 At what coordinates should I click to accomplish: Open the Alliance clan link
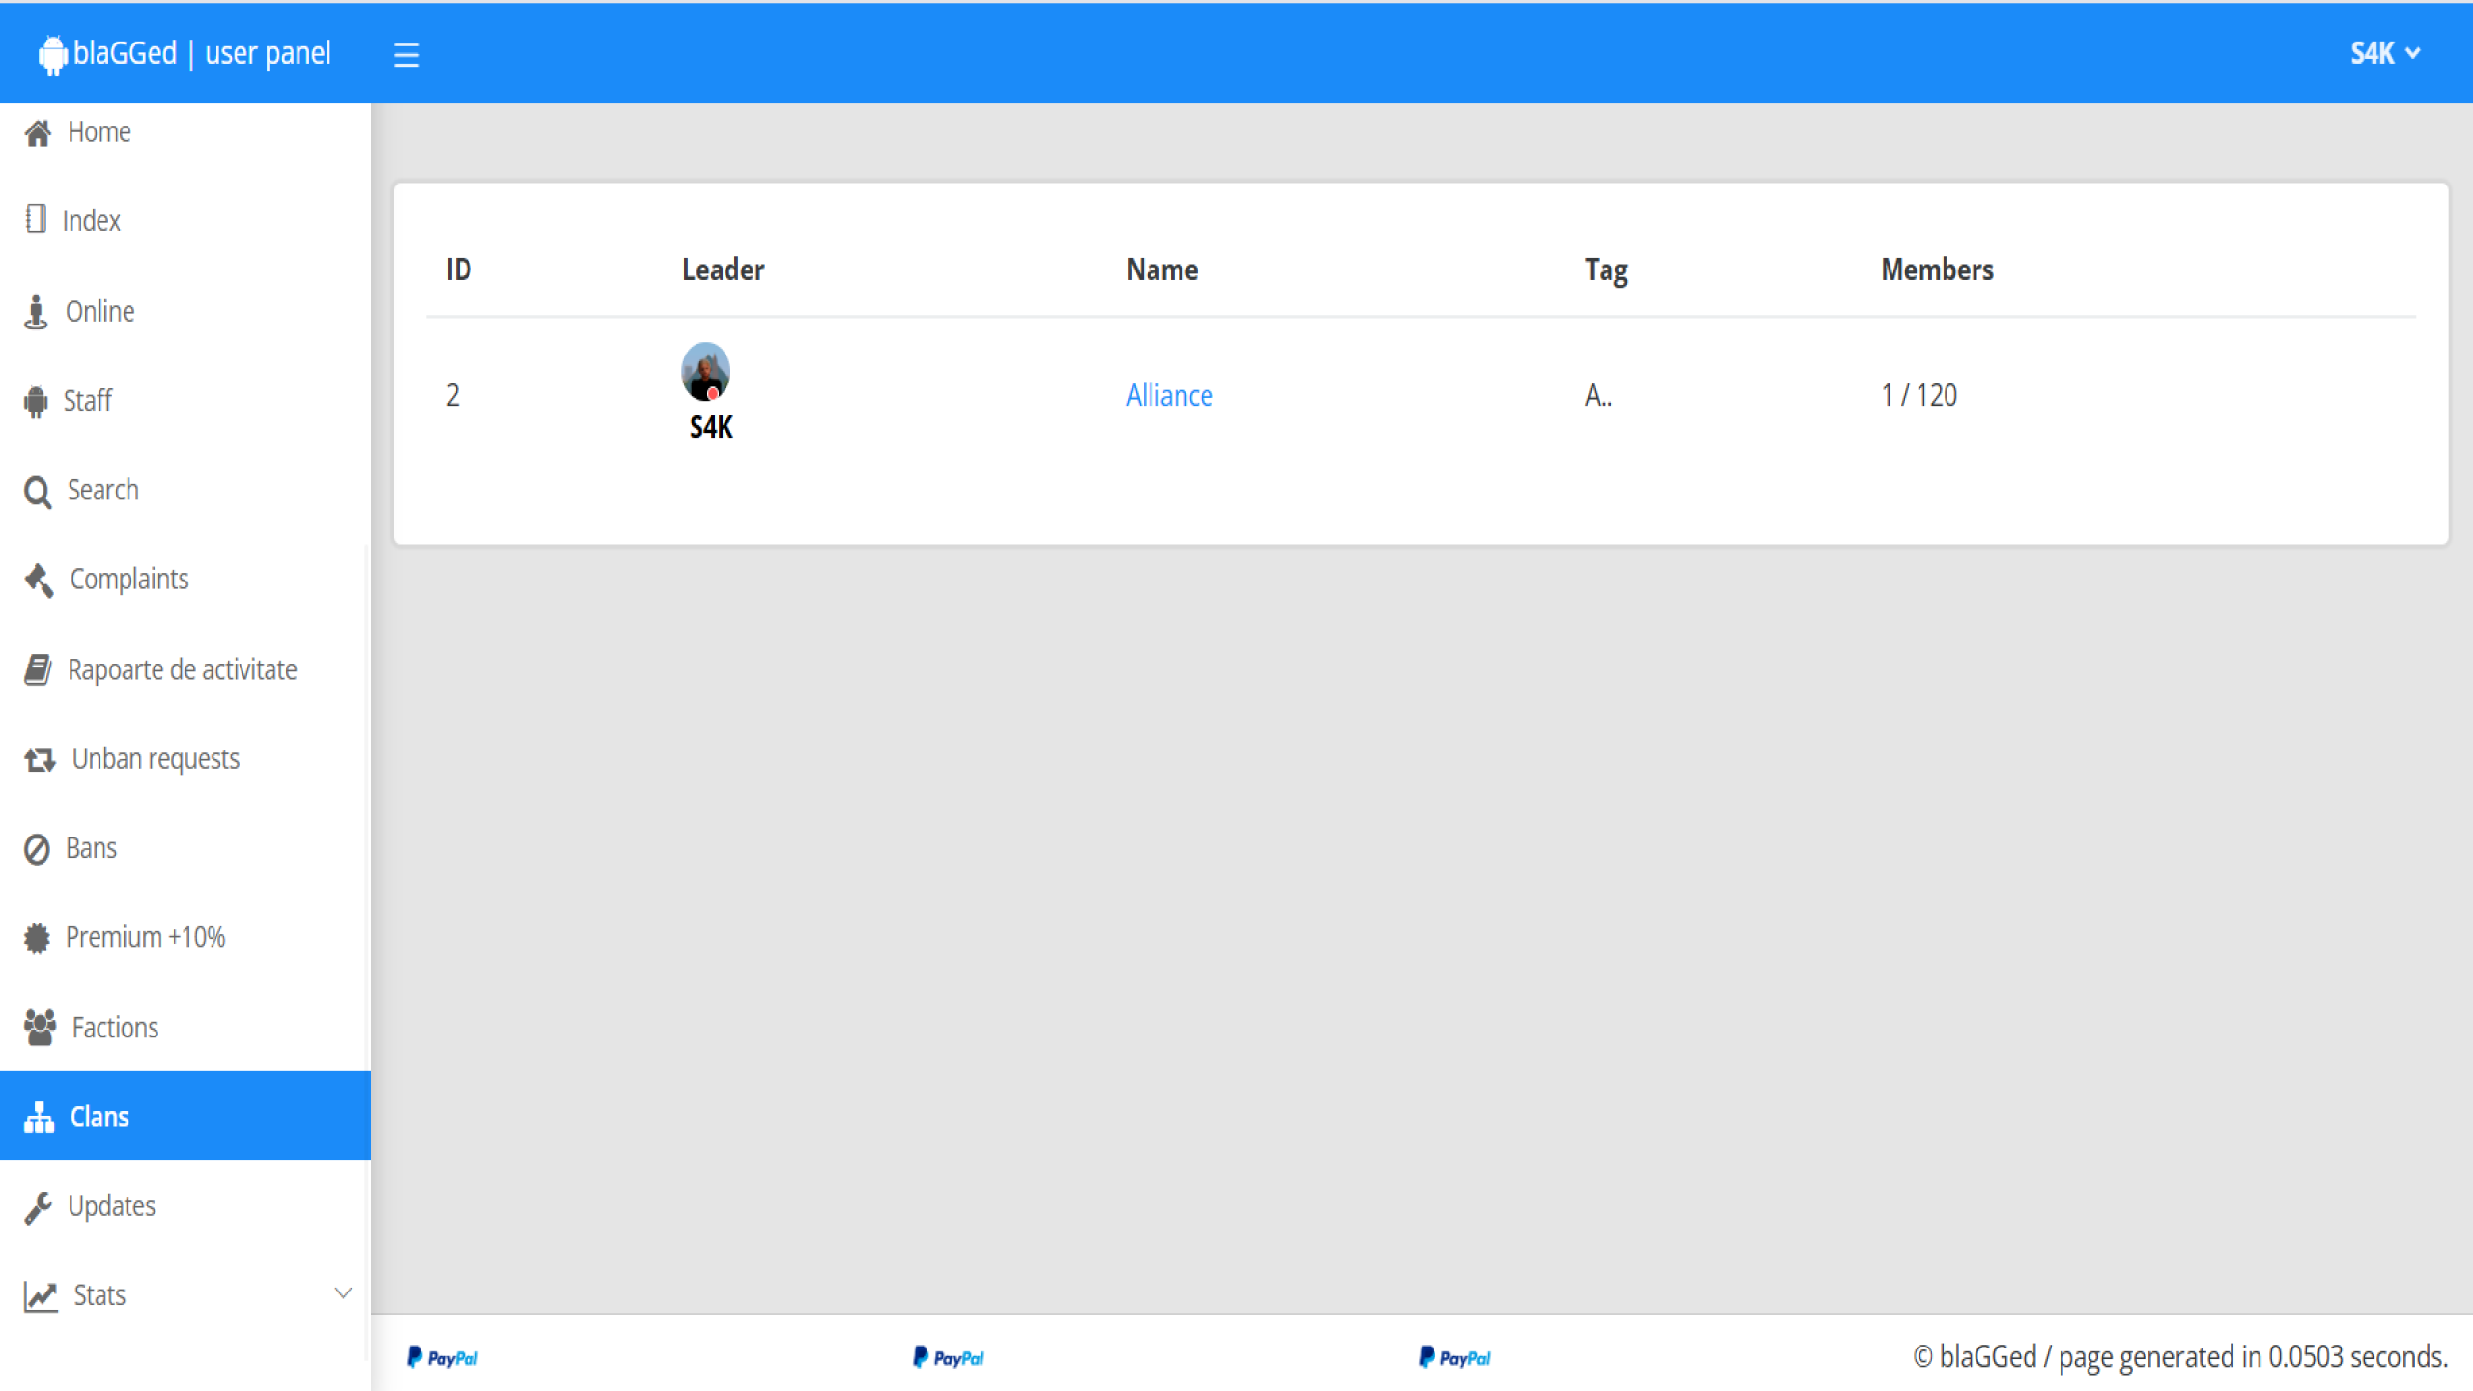[1169, 395]
